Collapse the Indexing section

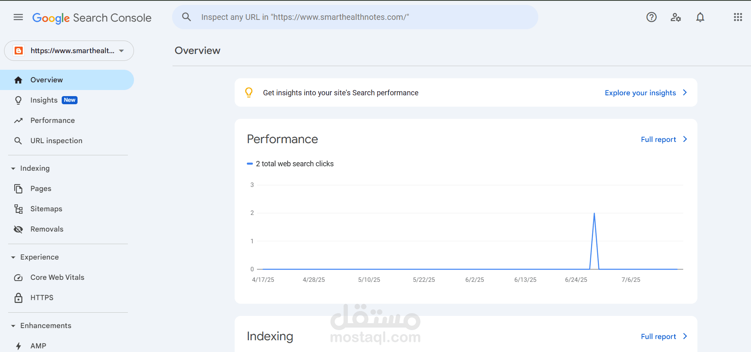[x=13, y=168]
